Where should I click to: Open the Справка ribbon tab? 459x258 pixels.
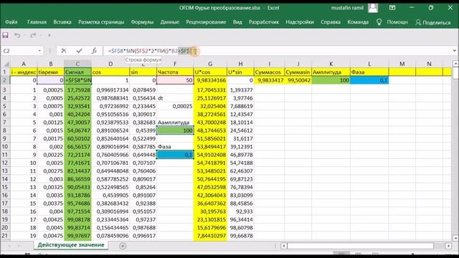[x=331, y=22]
